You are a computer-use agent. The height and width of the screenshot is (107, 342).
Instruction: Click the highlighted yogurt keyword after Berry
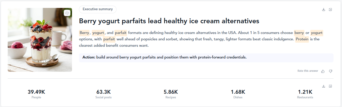pyautogui.click(x=98, y=33)
